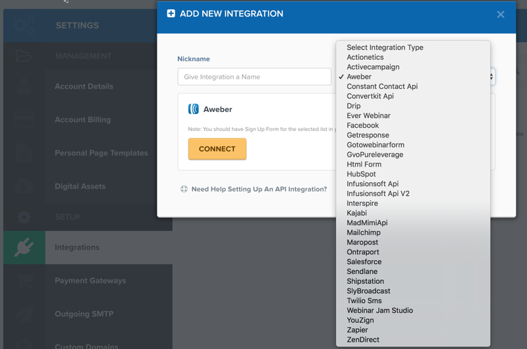Select the Infusionsoft Api option
Screen dimensions: 527x349
(x=413, y=184)
